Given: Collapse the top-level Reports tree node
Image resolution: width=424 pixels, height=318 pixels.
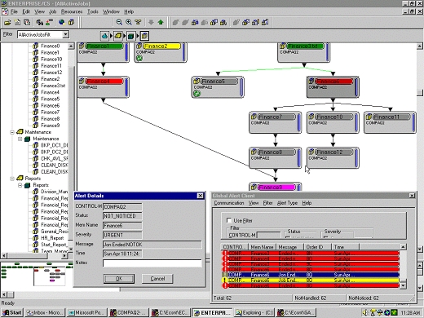Looking at the screenshot, I should pos(12,179).
